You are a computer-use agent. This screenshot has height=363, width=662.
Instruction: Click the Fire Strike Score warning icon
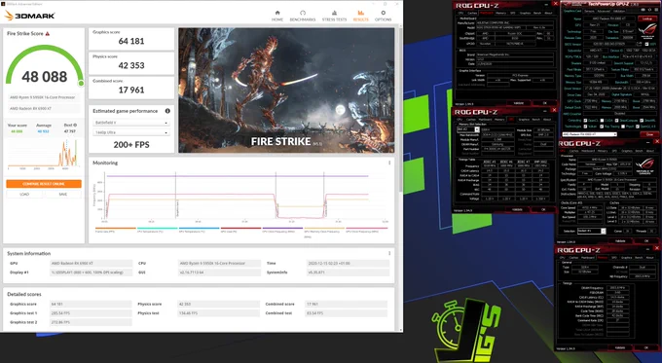click(x=48, y=34)
